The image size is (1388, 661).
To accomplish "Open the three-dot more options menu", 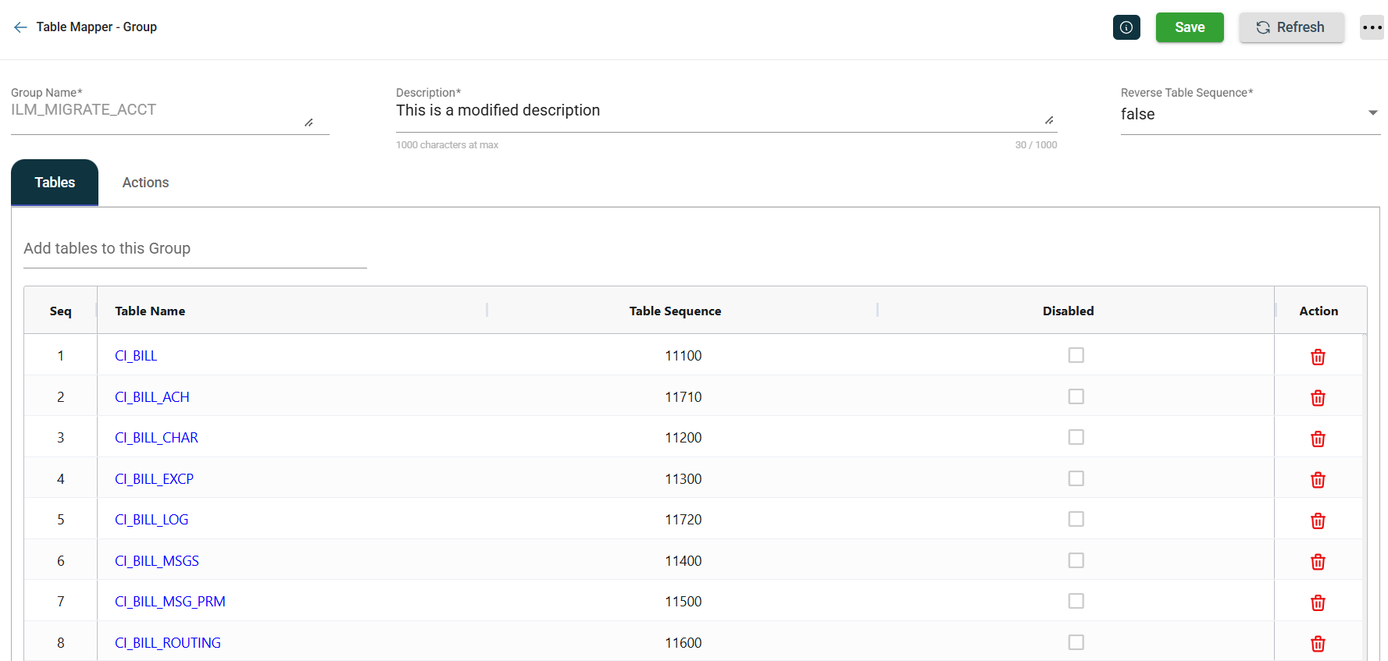I will click(x=1372, y=27).
